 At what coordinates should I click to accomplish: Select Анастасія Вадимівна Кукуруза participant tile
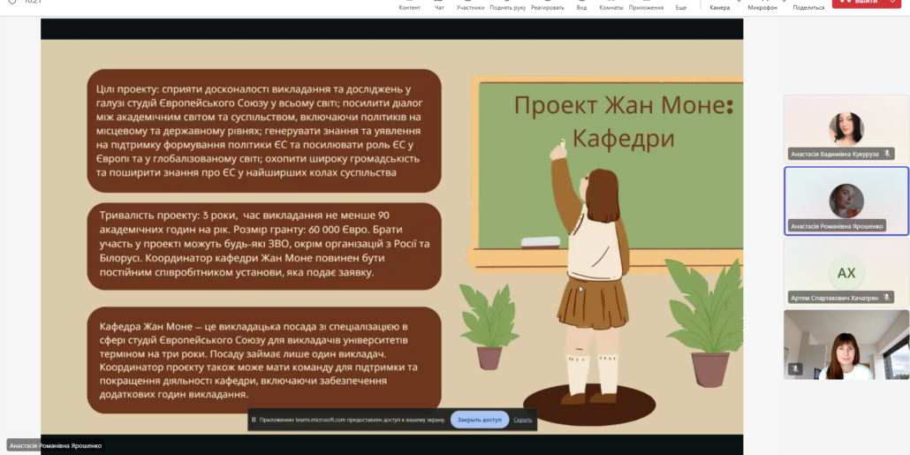point(846,128)
